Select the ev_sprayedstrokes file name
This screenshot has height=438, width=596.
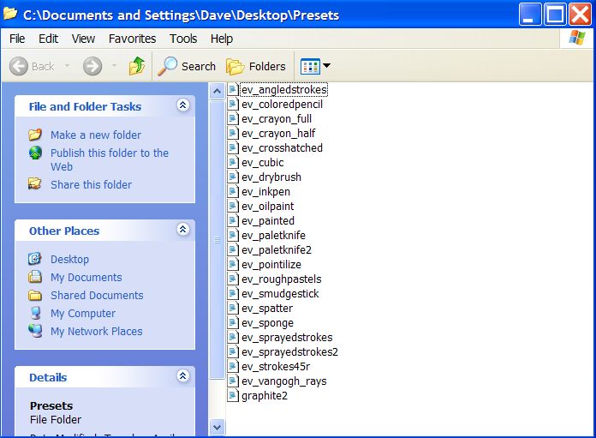tap(287, 337)
